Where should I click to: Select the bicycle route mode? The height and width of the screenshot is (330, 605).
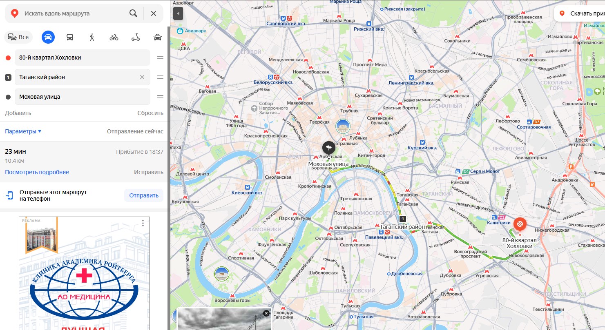pos(114,37)
